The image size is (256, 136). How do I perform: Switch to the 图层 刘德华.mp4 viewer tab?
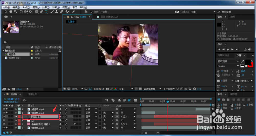(110, 17)
